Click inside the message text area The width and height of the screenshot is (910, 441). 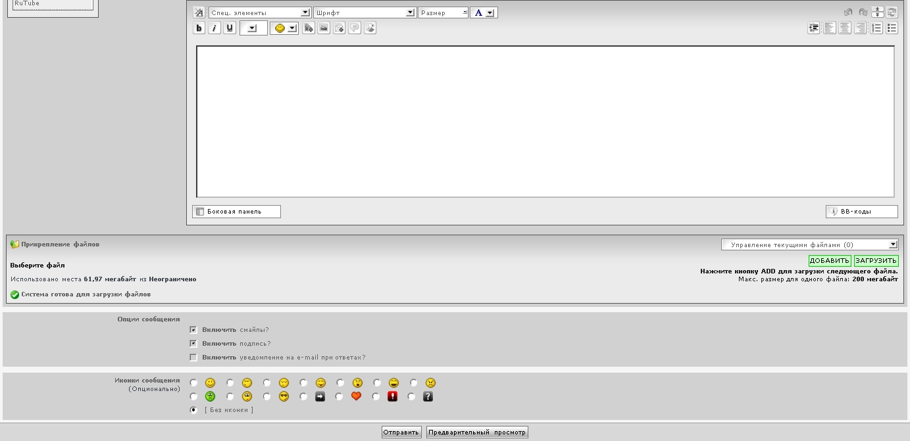545,122
